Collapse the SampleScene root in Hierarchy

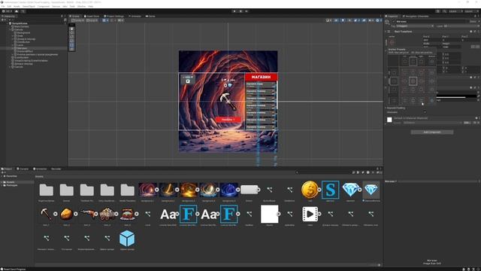coord(8,23)
